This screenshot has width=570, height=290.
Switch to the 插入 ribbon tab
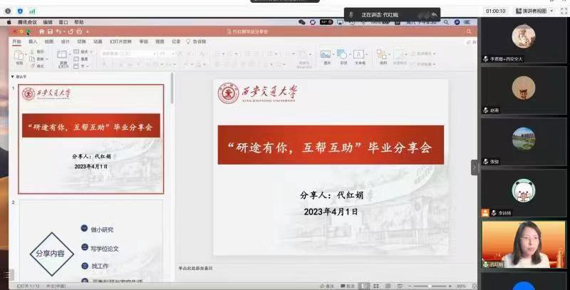click(x=33, y=42)
